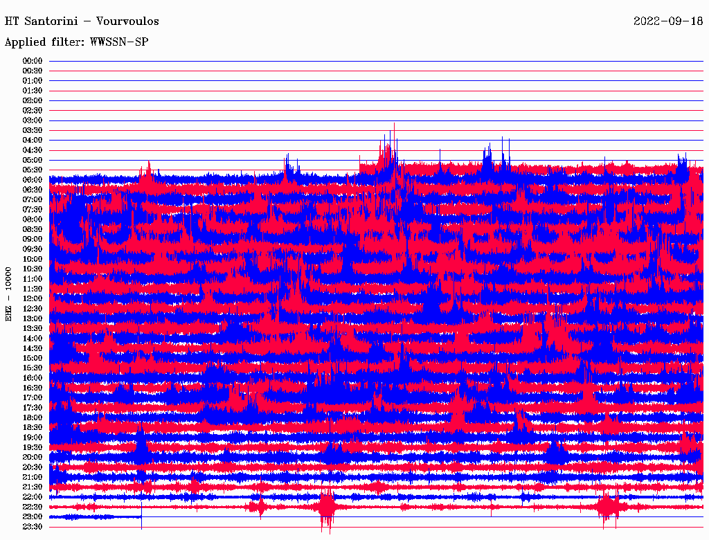Viewport: 709px width, 540px height.
Task: Select the 10:30 time label
Action: point(33,269)
